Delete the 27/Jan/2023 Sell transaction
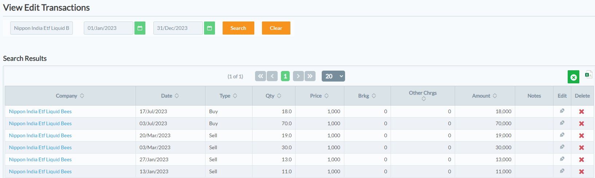Viewport: 595px width, 178px height. tap(582, 160)
